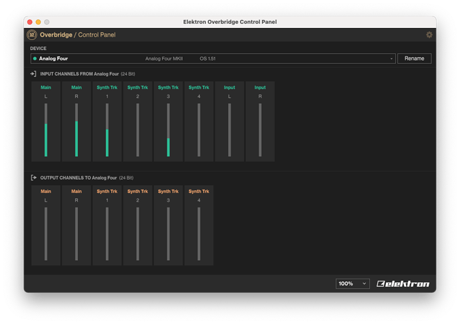Select the output Main R channel strip
The height and width of the screenshot is (324, 460).
point(76,226)
